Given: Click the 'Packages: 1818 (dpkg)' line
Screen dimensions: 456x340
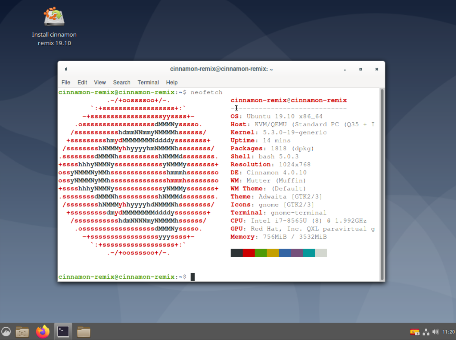Looking at the screenshot, I should click(272, 149).
